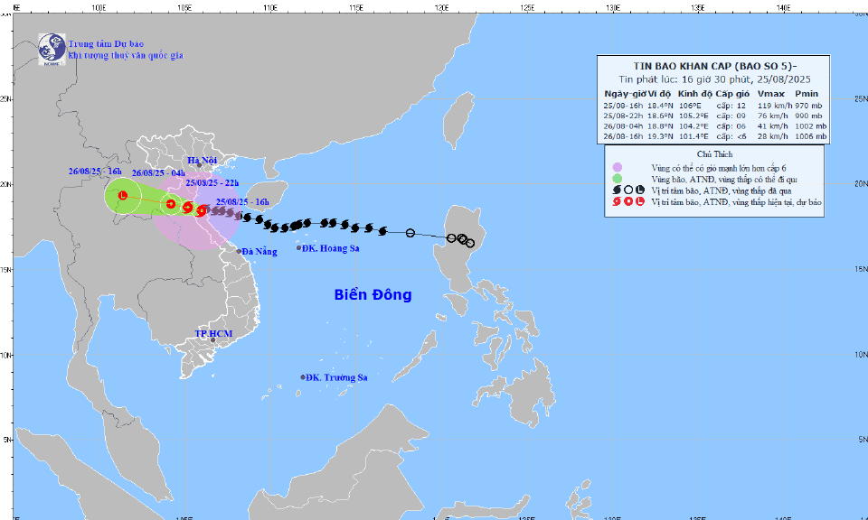This screenshot has height=520, width=868.
Task: Click the green forecast circle around the L marker
Action: [x=123, y=195]
